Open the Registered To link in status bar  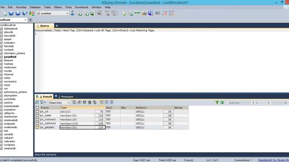click(274, 160)
